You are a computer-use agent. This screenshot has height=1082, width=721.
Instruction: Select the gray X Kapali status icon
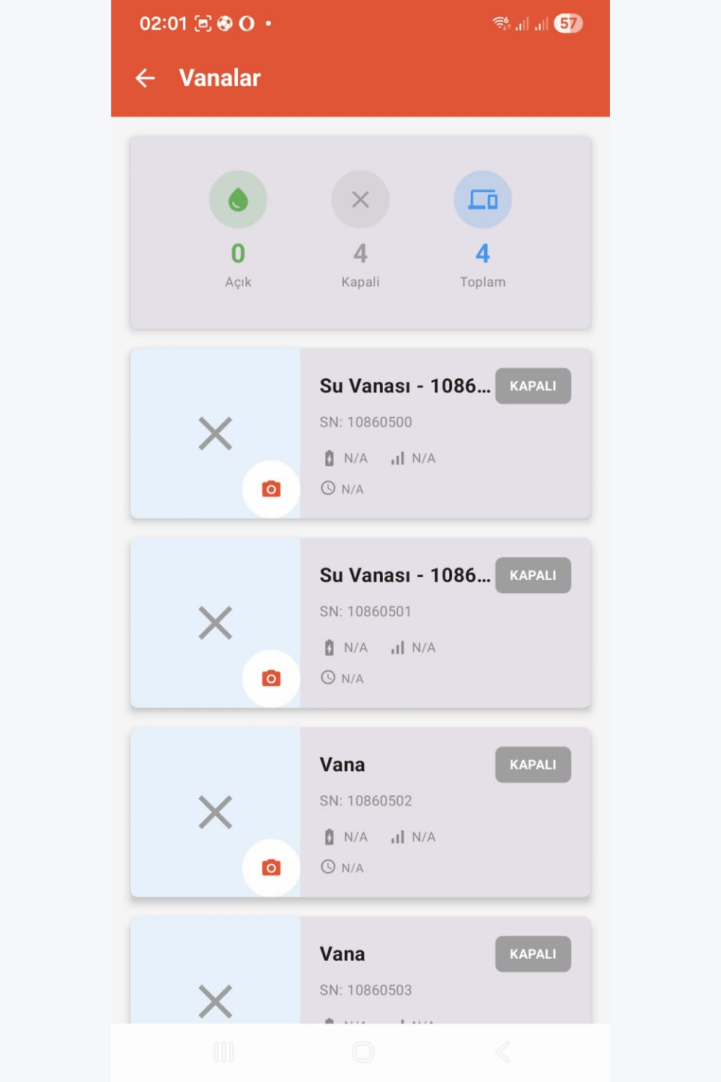360,200
